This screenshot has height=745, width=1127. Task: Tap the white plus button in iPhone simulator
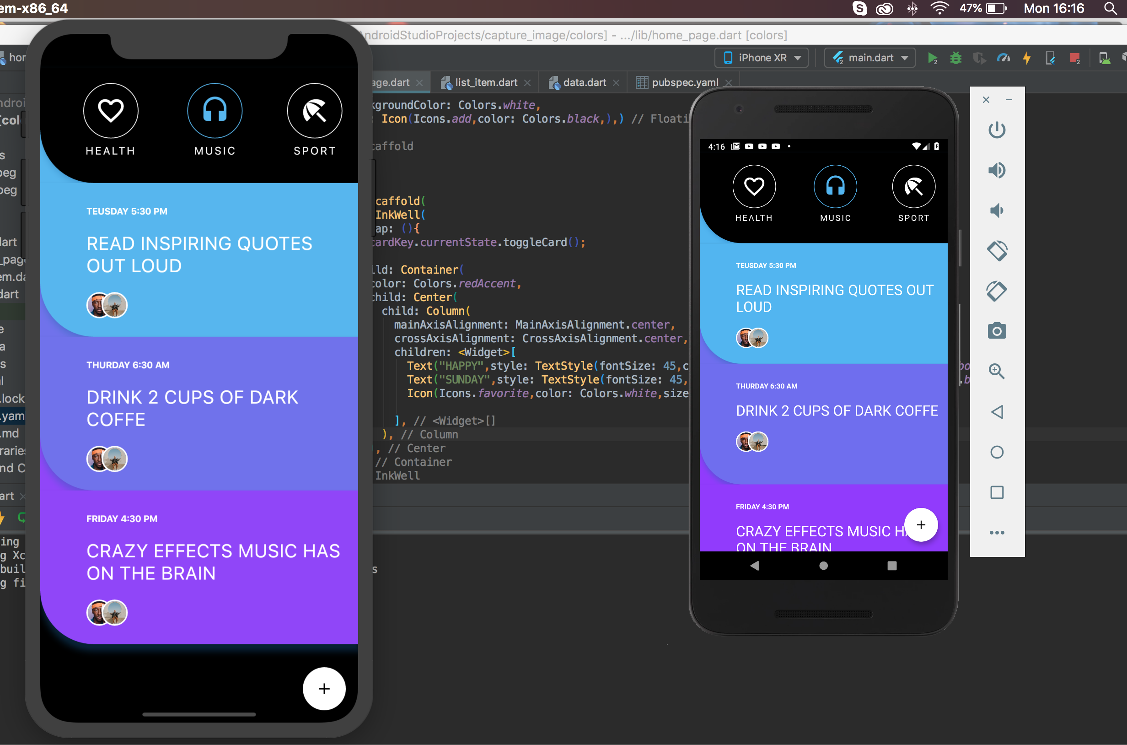[x=324, y=688]
